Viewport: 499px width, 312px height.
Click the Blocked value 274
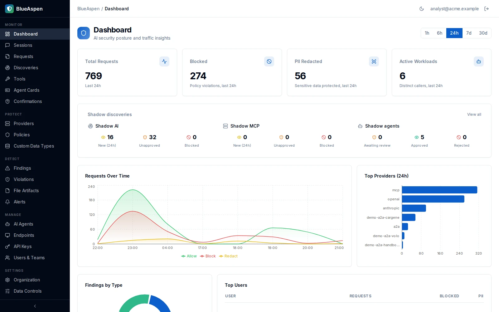pyautogui.click(x=198, y=76)
